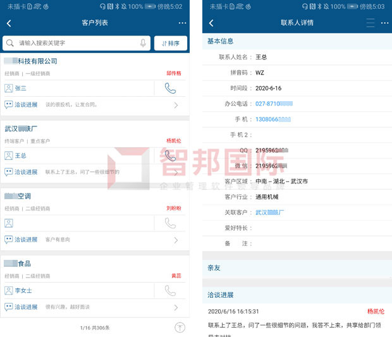The height and width of the screenshot is (337, 392).
Task: Select the 亲友 section header
Action: coord(297,268)
